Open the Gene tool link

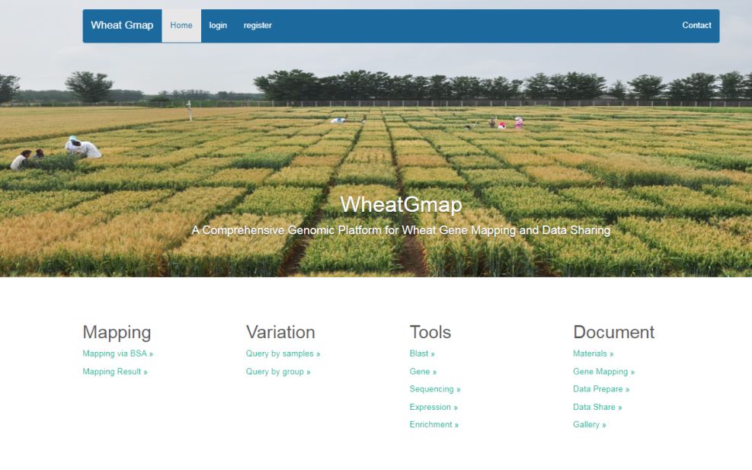click(423, 372)
